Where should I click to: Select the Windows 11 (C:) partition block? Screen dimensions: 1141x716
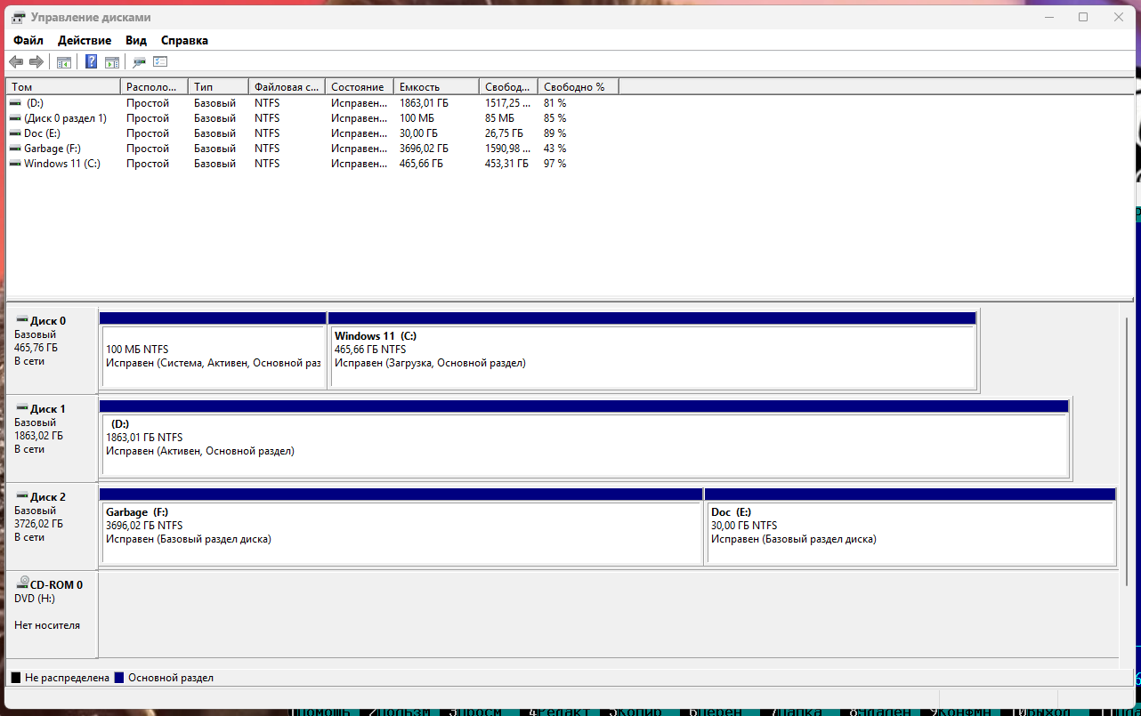pos(652,356)
